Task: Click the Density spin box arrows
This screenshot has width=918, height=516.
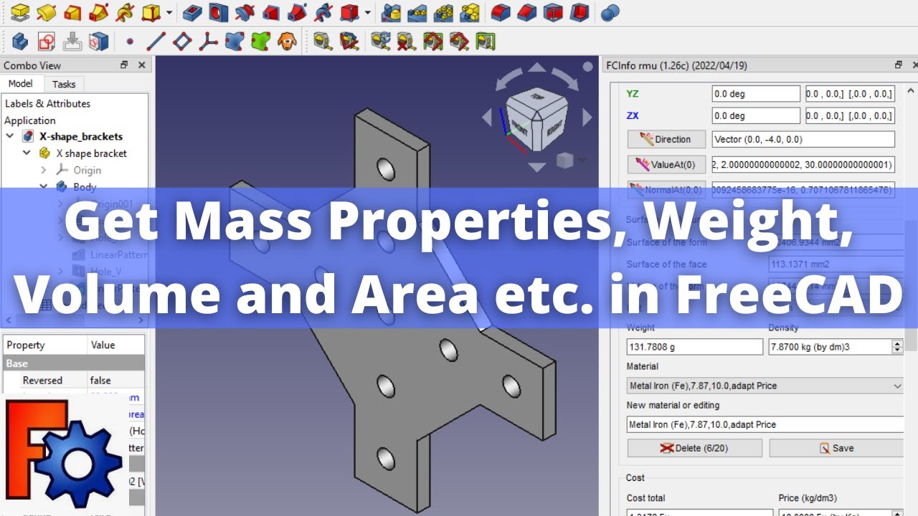Action: click(x=897, y=347)
